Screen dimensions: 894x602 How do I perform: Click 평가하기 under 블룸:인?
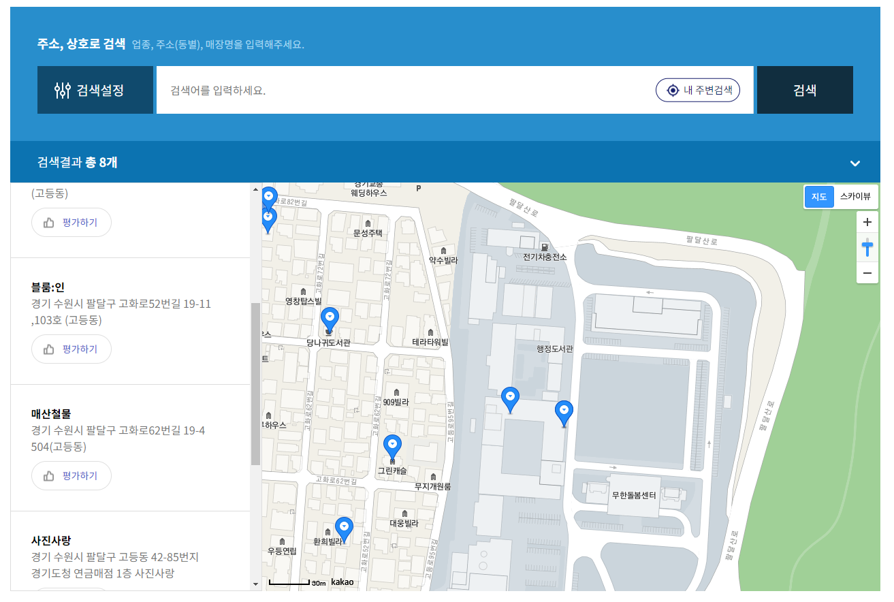(x=71, y=349)
